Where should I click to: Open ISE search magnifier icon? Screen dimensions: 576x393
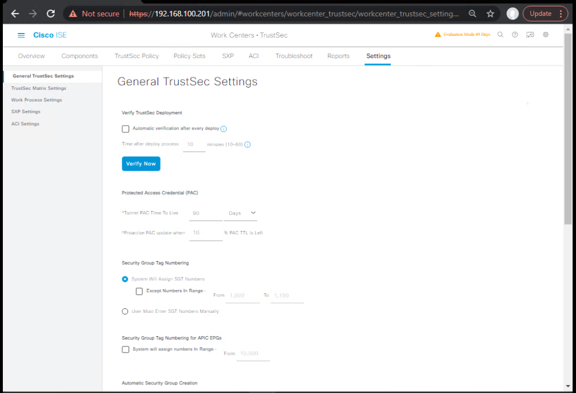(500, 35)
